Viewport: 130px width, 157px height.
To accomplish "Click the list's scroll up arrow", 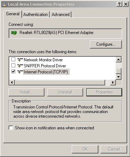I will pyautogui.click(x=119, y=60).
